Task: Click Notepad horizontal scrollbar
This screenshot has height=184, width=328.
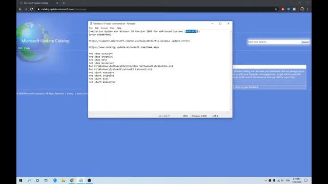Action: click(159, 112)
